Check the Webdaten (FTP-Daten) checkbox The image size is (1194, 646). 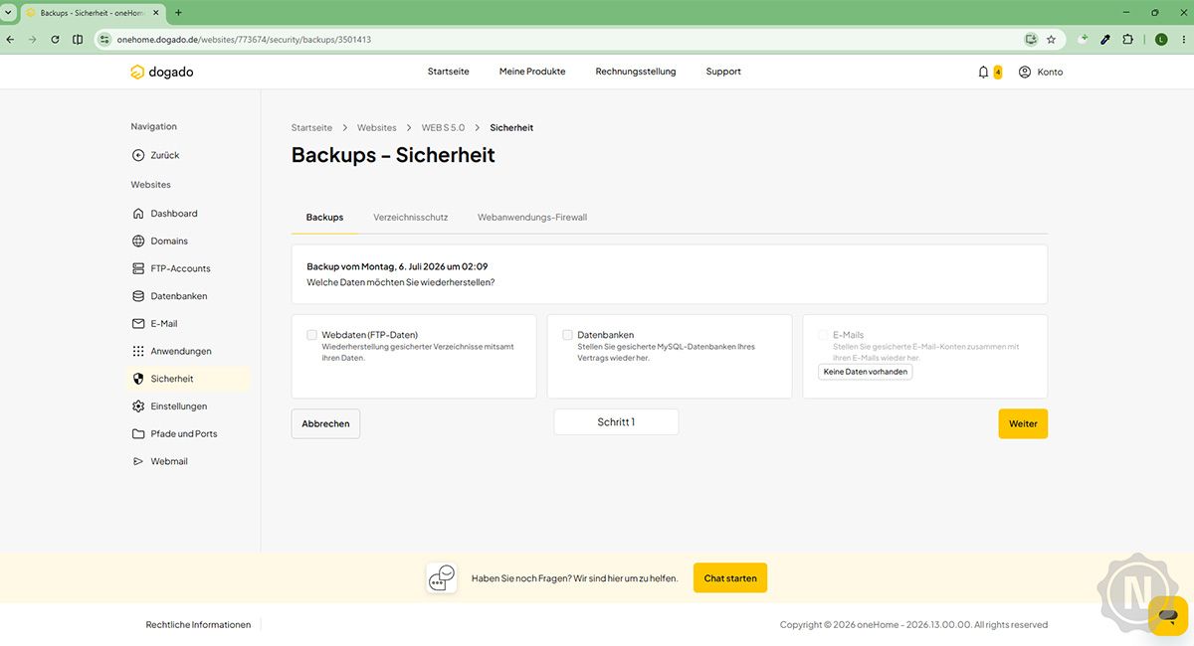pos(312,335)
